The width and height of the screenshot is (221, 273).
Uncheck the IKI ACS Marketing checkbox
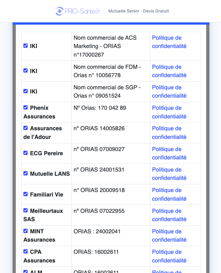pyautogui.click(x=25, y=46)
